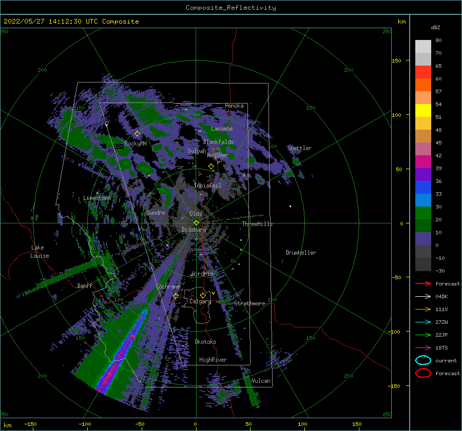
Task: Click the cyan current ellipse icon
Action: (x=423, y=360)
